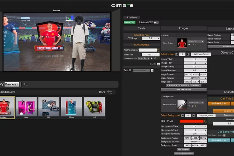Tick the Call Specific Actors checkbox
Viewport: 234px width, 156px height.
pos(224,136)
